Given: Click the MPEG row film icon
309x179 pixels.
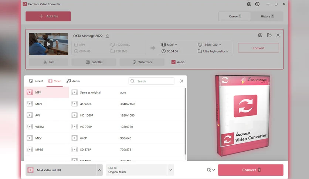Looking at the screenshot, I should point(30,149).
